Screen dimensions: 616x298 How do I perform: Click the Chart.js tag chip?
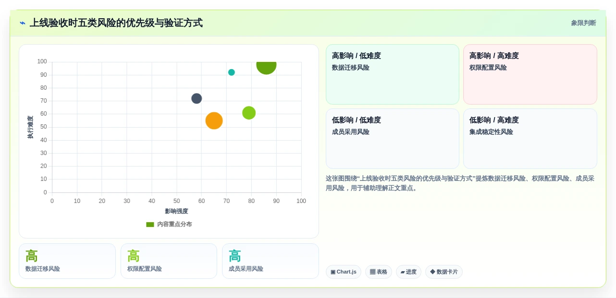[344, 272]
